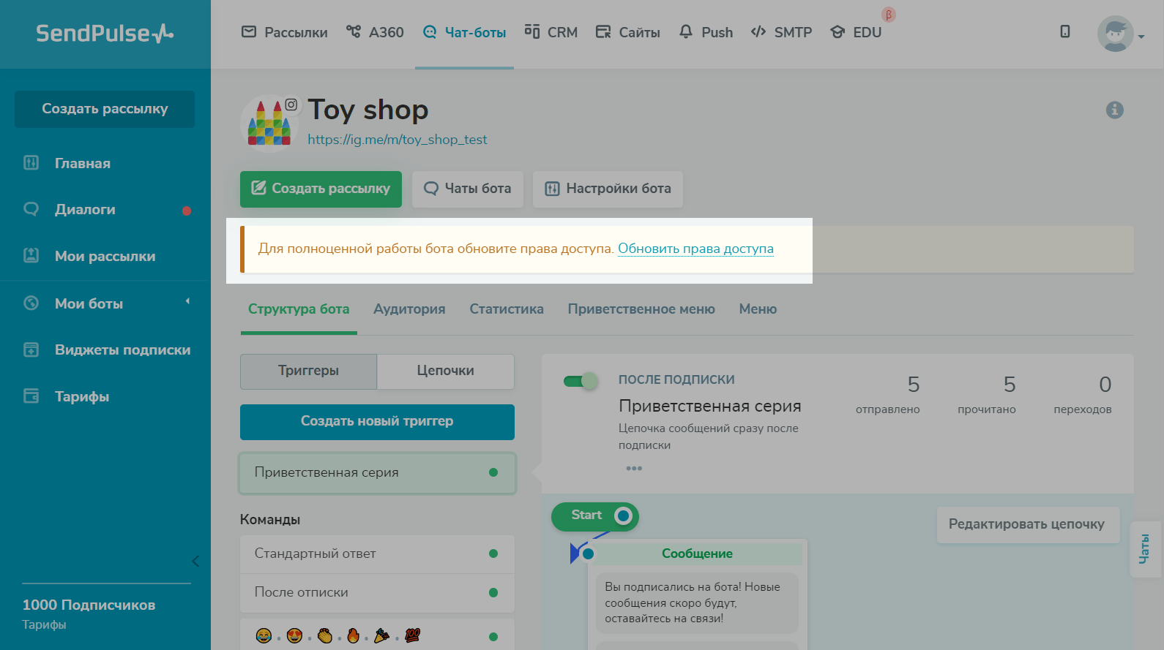
Task: Click the Start node in the flow
Action: (x=594, y=516)
